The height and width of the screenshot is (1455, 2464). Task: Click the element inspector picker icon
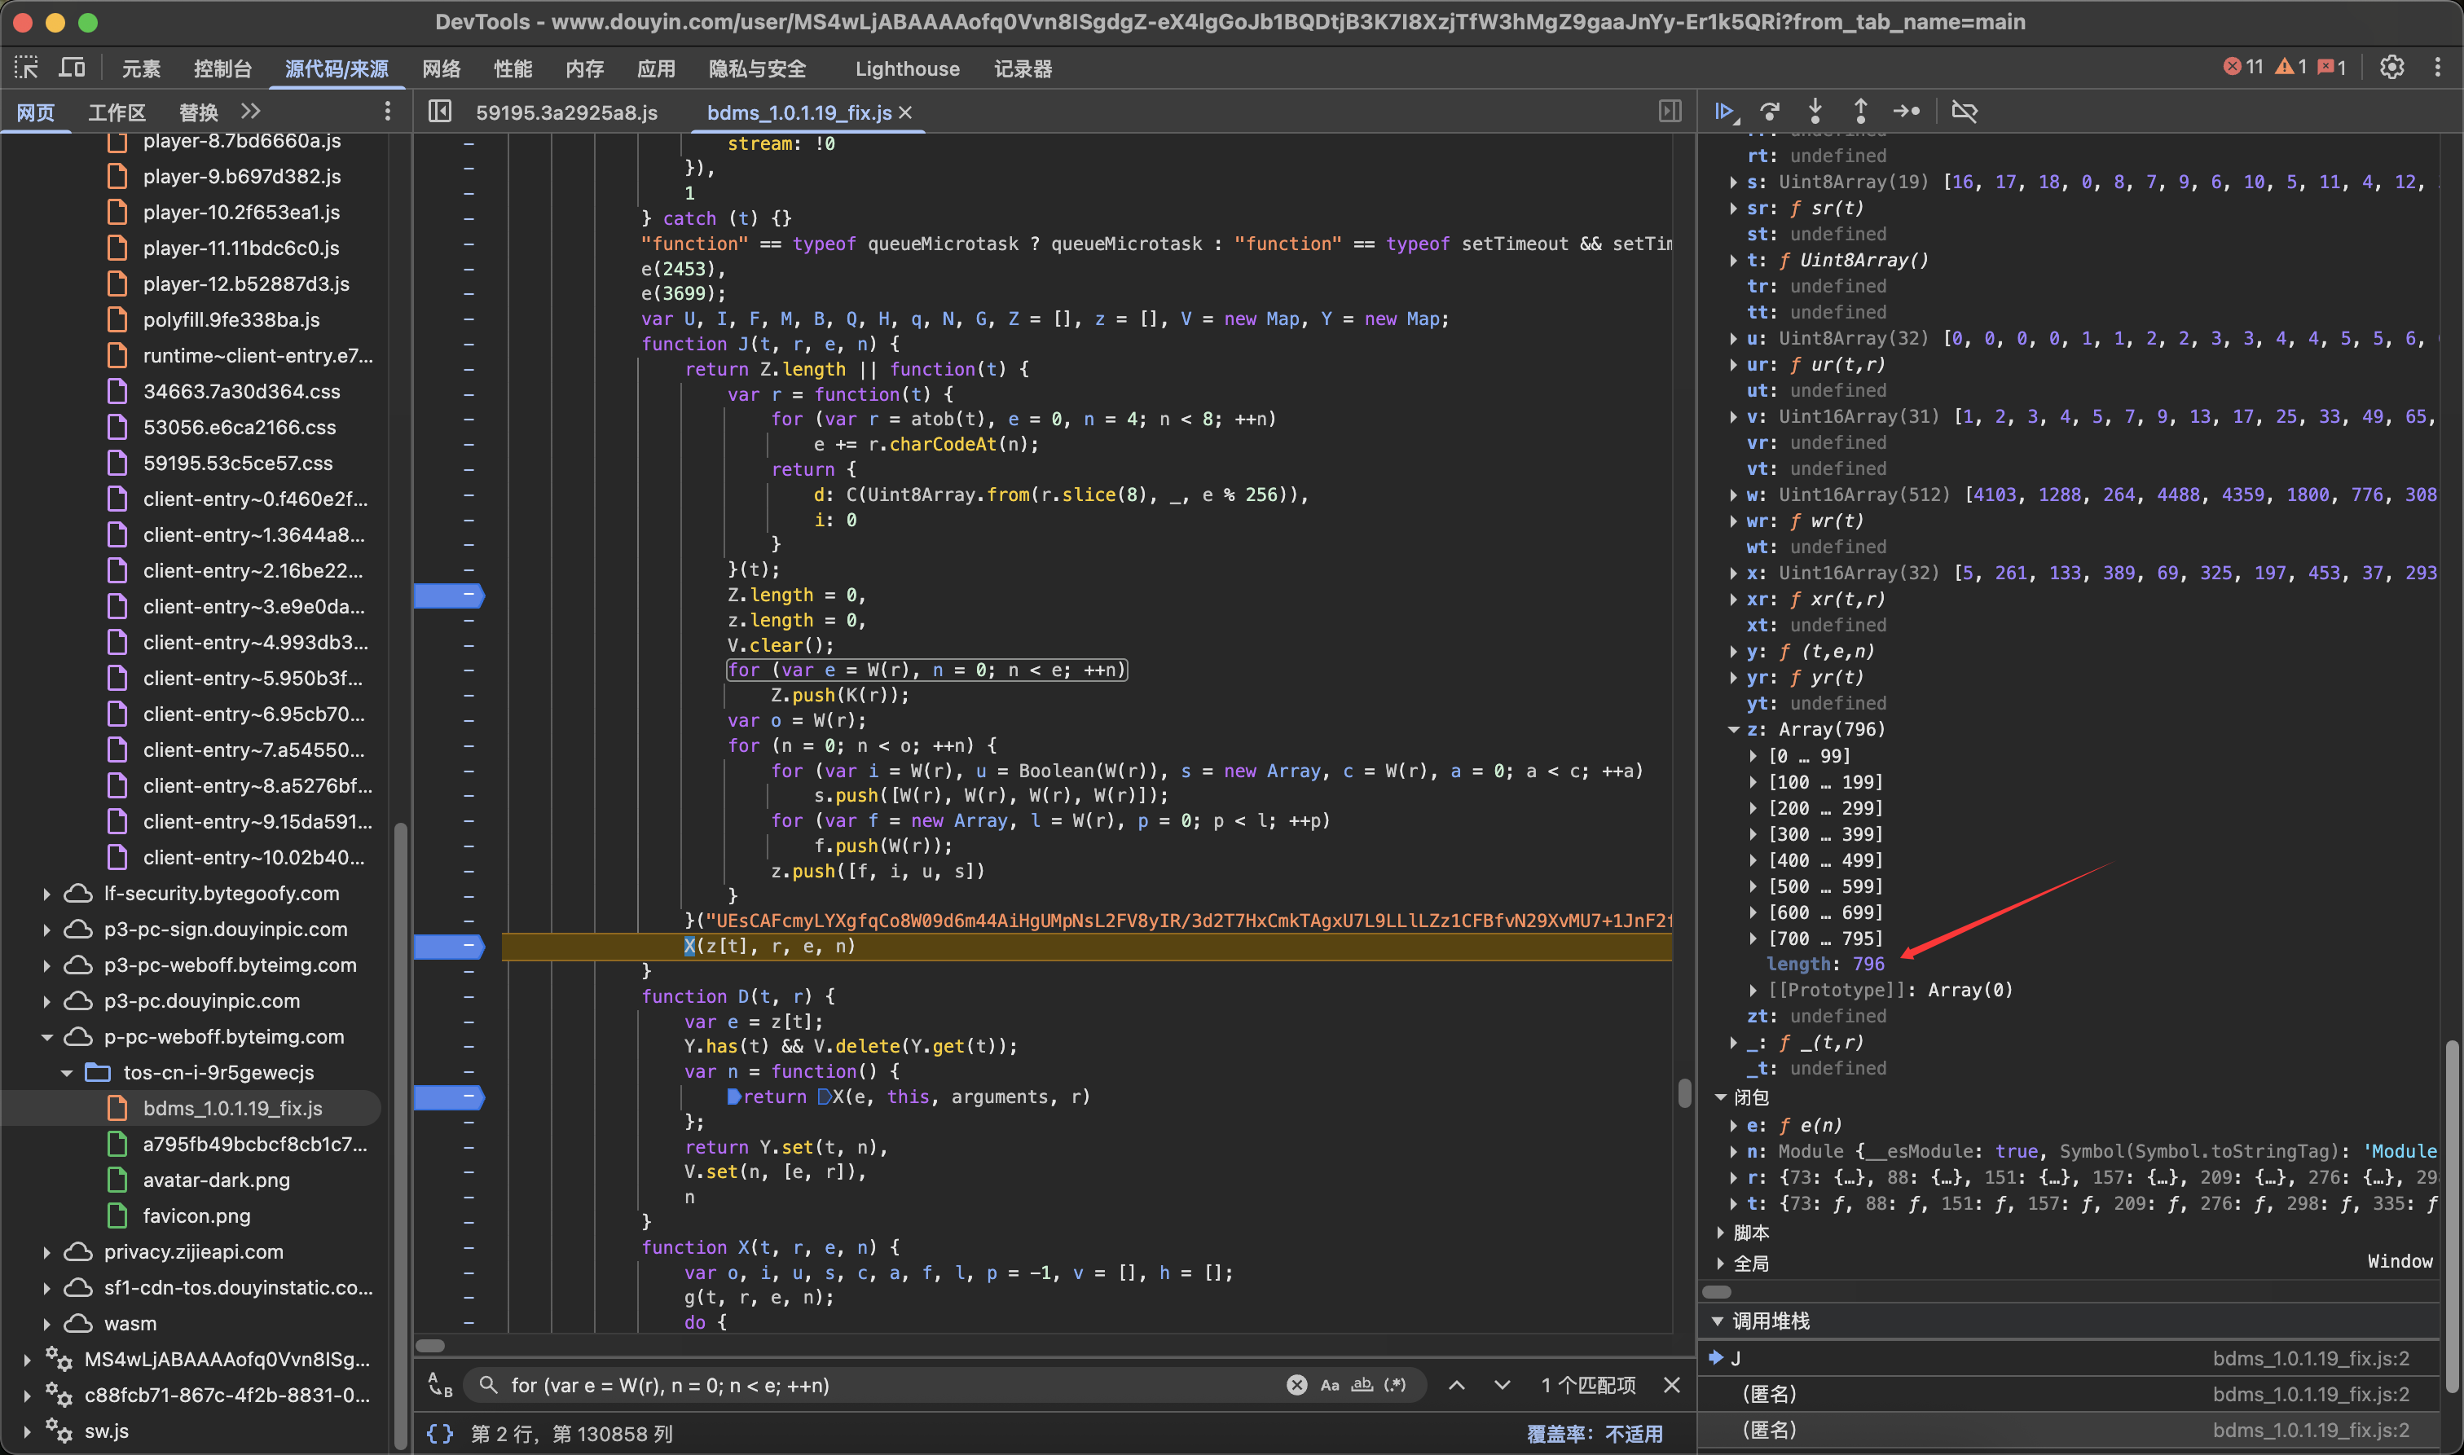click(x=26, y=68)
